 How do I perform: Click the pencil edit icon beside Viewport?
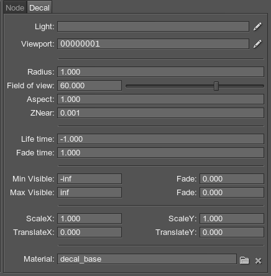[x=257, y=44]
